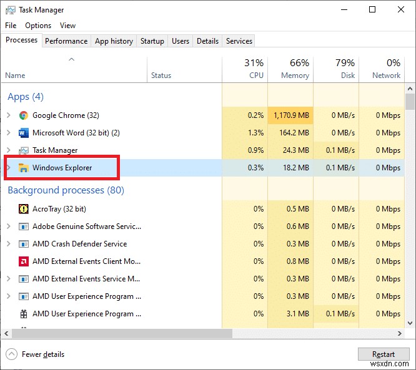Image resolution: width=416 pixels, height=370 pixels.
Task: Click the AMD External Events Client icon
Action: coord(24,261)
